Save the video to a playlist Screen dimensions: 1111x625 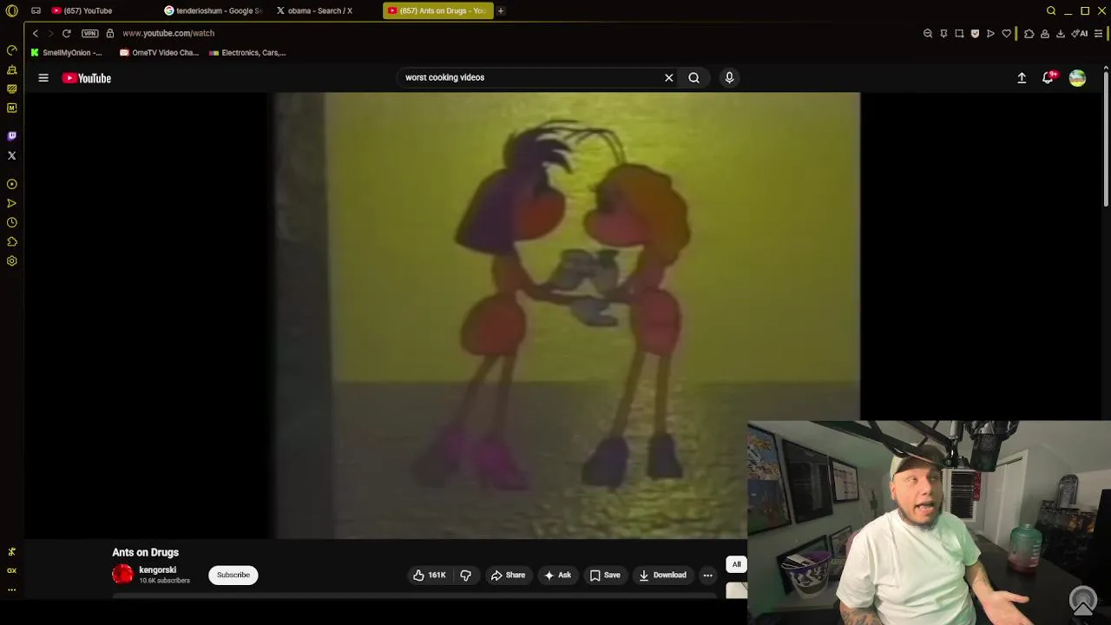click(x=605, y=575)
